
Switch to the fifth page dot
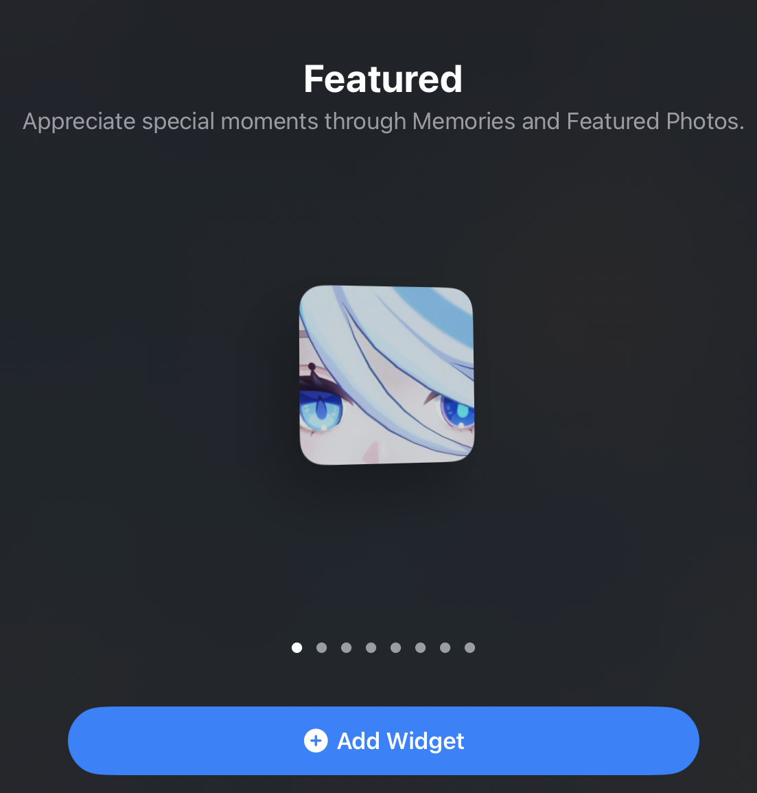pyautogui.click(x=396, y=648)
